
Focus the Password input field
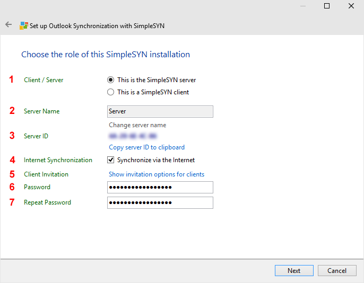click(x=160, y=187)
